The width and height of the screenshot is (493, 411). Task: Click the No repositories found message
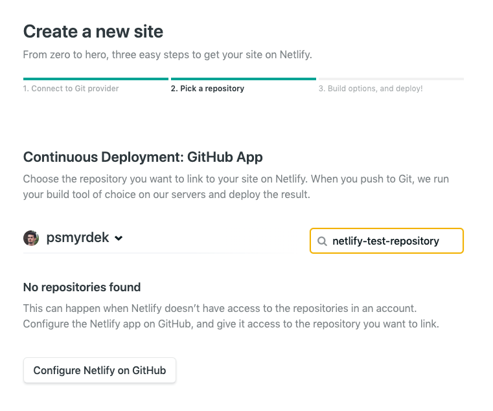(82, 287)
